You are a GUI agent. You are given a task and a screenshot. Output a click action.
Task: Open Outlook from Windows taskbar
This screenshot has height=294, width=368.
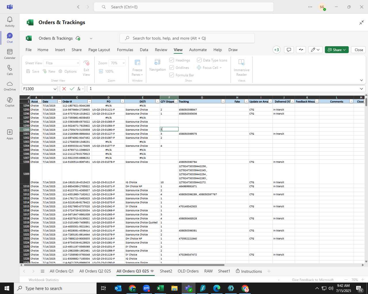(x=118, y=288)
